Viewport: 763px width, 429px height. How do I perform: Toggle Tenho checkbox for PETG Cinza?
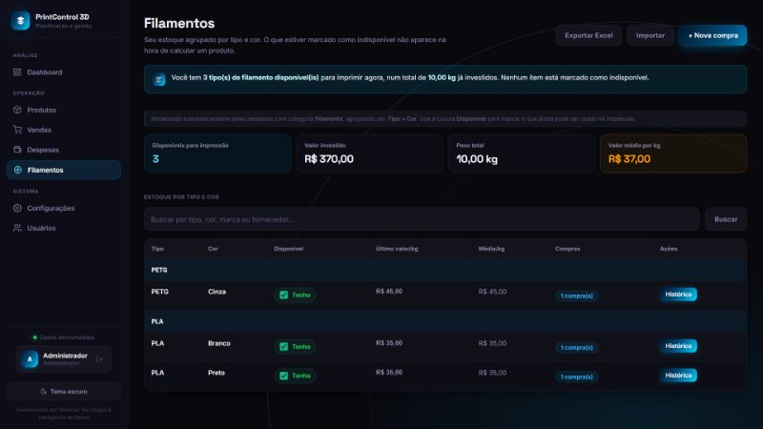tap(283, 295)
